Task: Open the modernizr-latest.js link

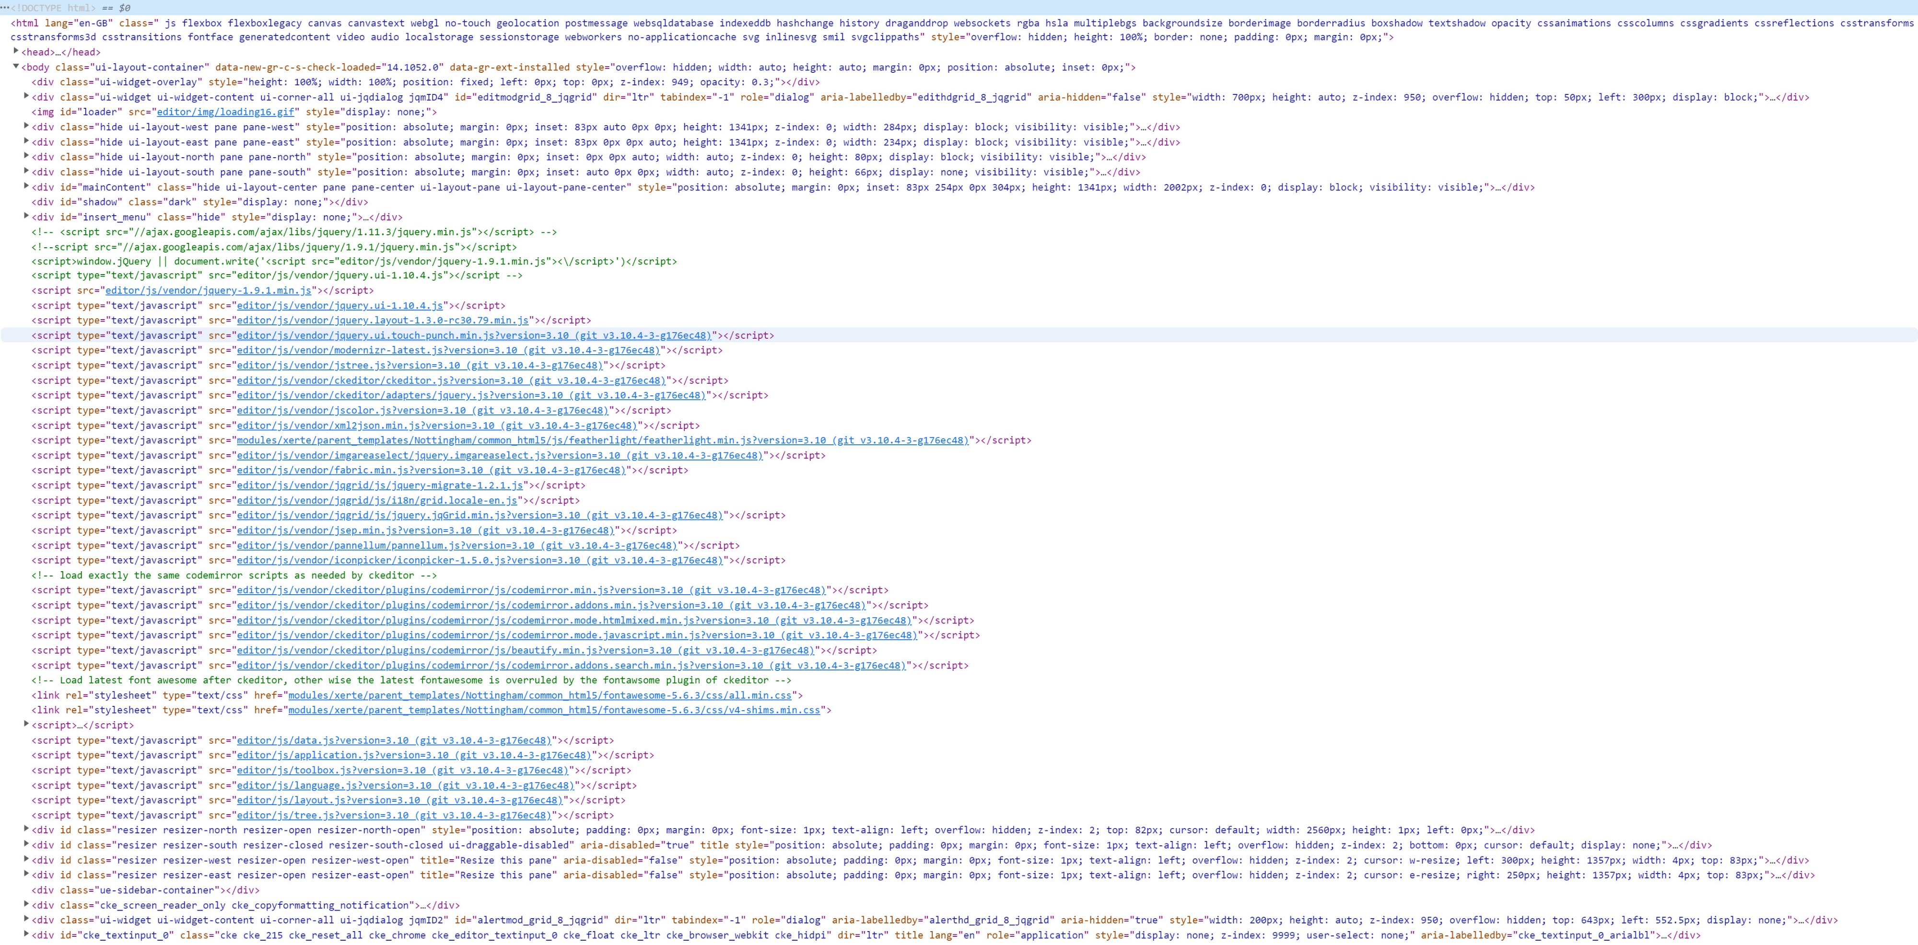Action: (x=448, y=350)
